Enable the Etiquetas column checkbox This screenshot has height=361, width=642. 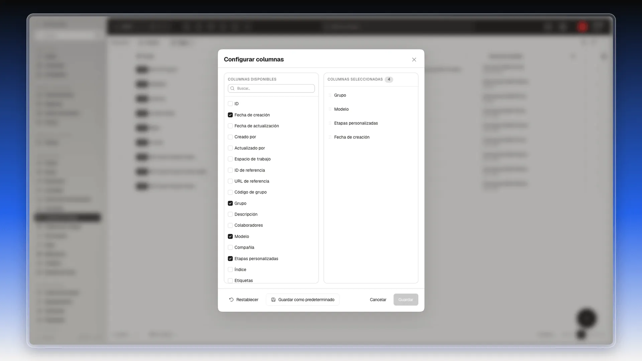pos(230,281)
